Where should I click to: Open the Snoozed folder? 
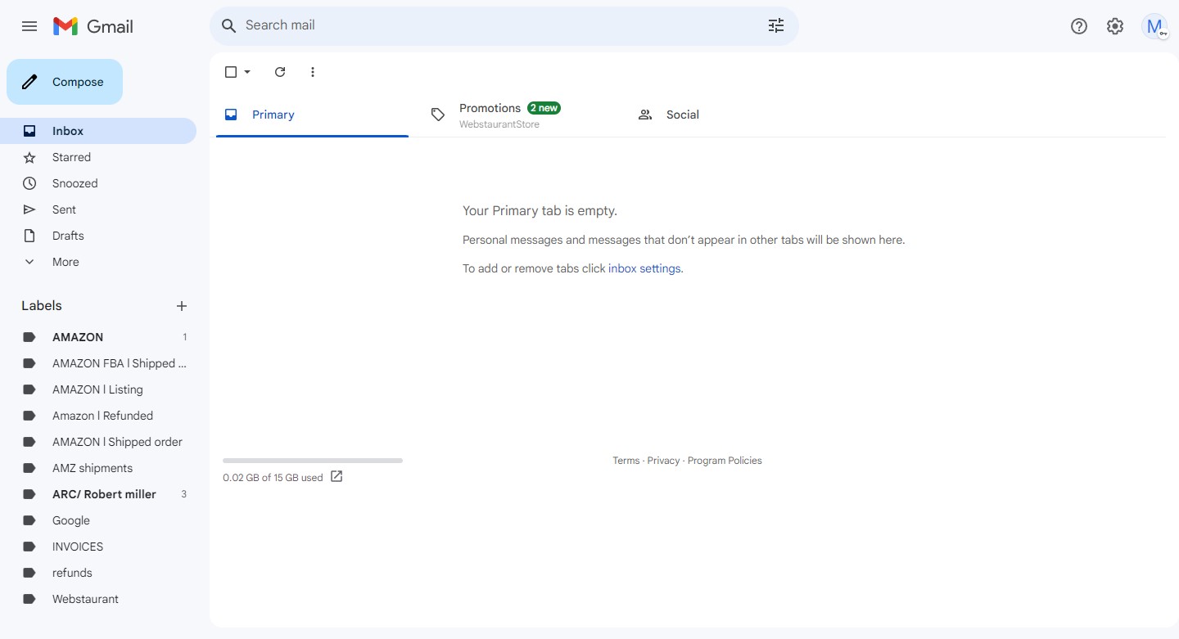pyautogui.click(x=98, y=183)
